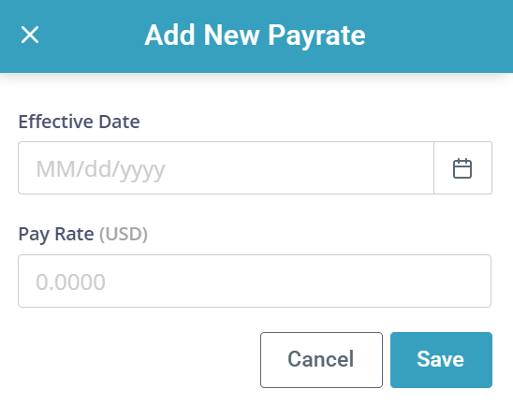Focus the Effective Date input field
The height and width of the screenshot is (404, 513).
[x=226, y=168]
